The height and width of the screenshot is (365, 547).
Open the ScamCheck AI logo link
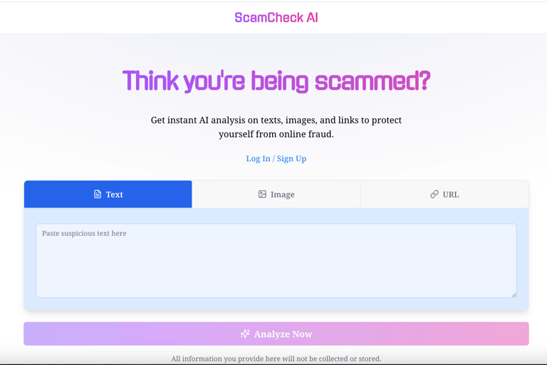276,17
